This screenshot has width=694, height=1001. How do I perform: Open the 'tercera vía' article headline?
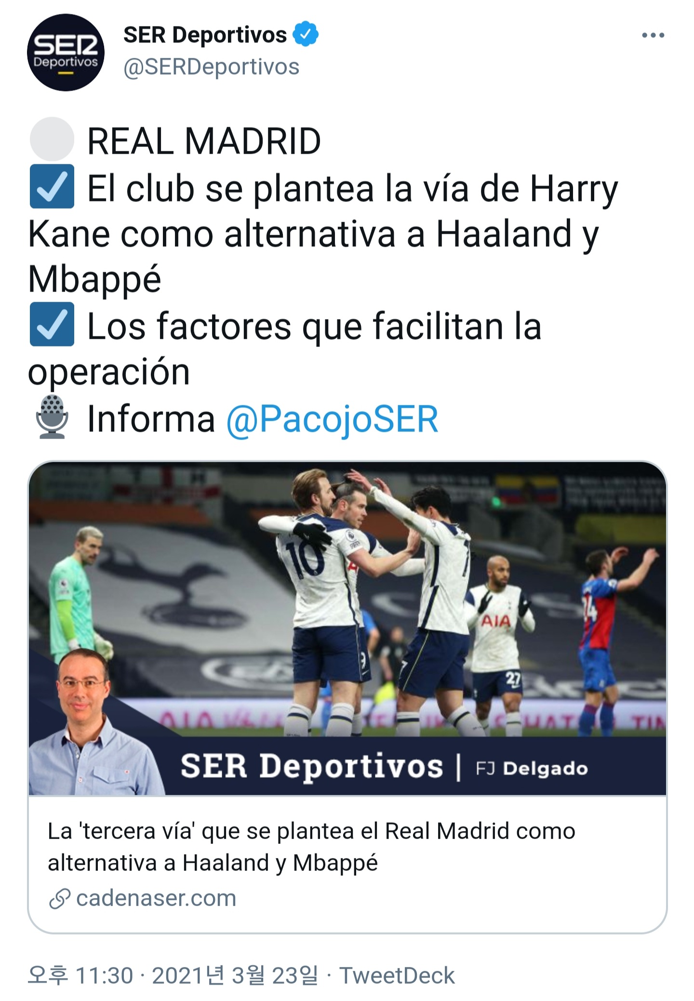point(311,847)
